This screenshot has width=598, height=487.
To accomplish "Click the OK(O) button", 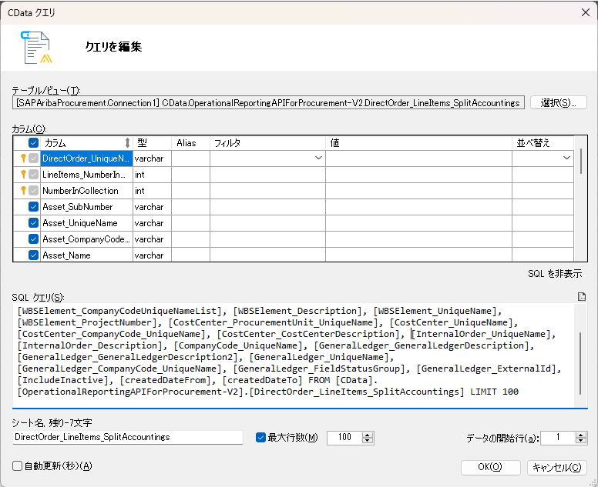I will 490,467.
